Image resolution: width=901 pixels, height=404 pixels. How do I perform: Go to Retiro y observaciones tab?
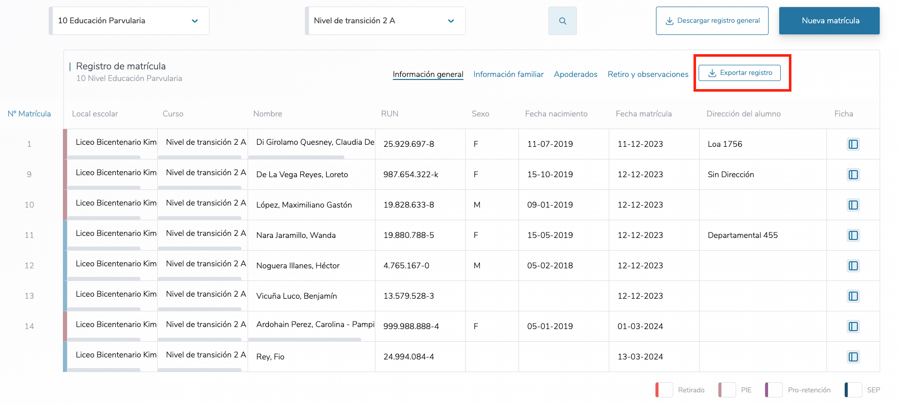click(x=648, y=74)
